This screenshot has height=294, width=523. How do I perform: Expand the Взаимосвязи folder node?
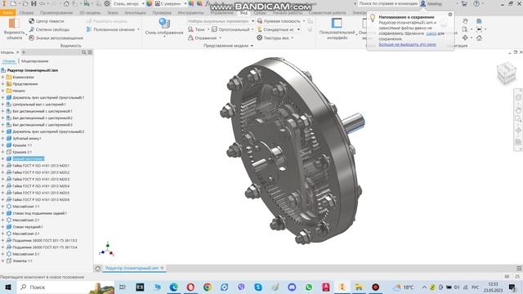click(2, 77)
